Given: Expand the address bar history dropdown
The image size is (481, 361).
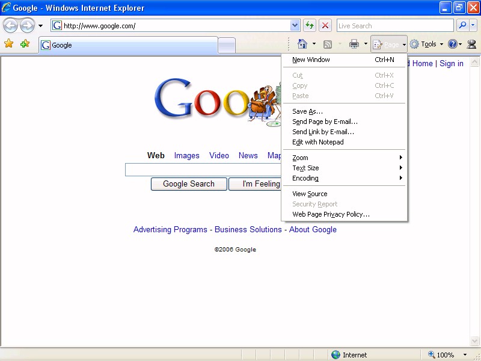Looking at the screenshot, I should [x=295, y=26].
